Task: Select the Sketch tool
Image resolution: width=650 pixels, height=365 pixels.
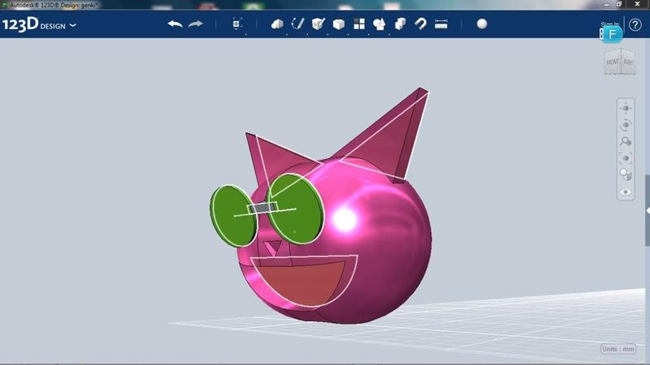Action: 297,24
